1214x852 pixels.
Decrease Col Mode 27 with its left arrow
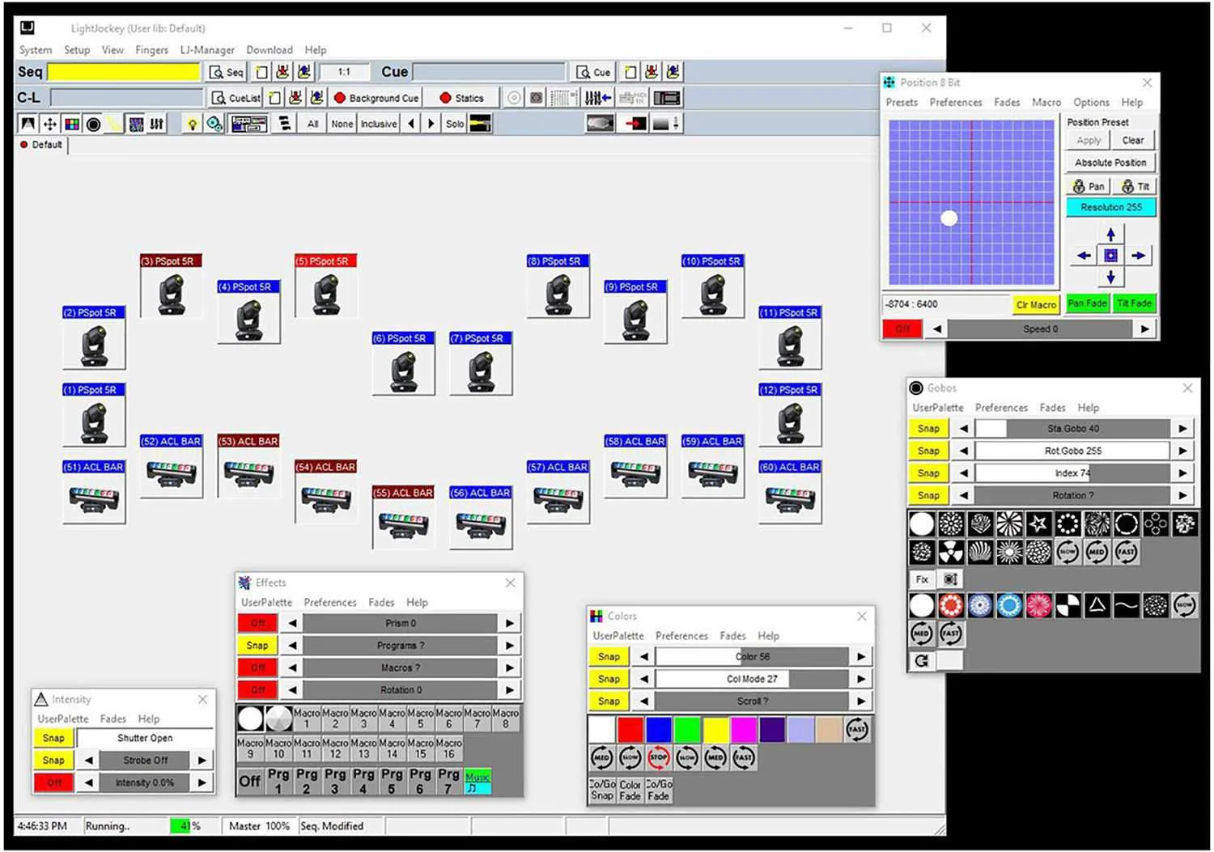pyautogui.click(x=643, y=680)
